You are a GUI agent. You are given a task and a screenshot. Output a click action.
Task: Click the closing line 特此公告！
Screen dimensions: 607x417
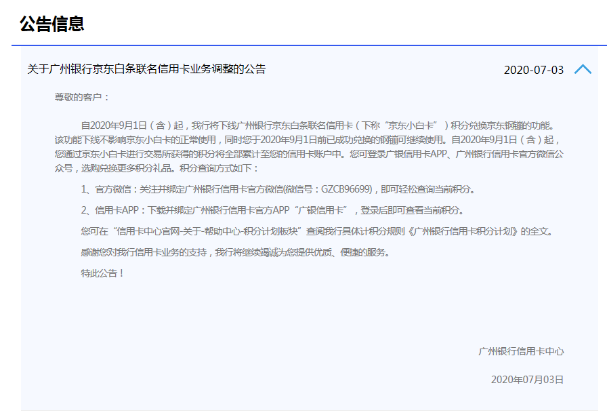tap(103, 273)
